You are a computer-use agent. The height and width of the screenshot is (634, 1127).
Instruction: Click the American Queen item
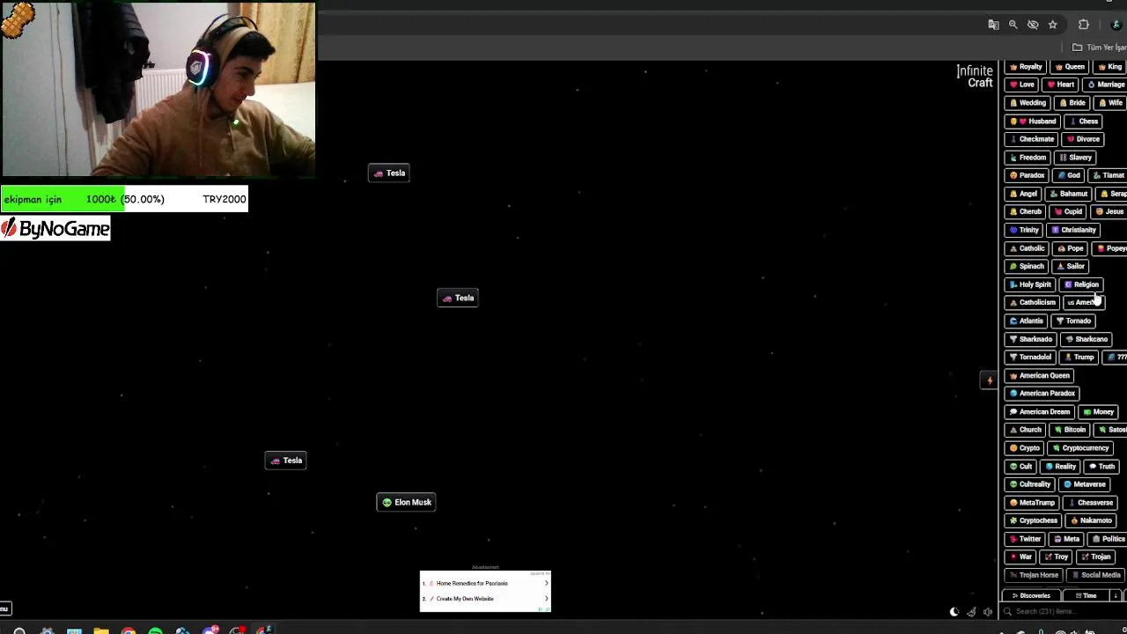click(x=1040, y=376)
